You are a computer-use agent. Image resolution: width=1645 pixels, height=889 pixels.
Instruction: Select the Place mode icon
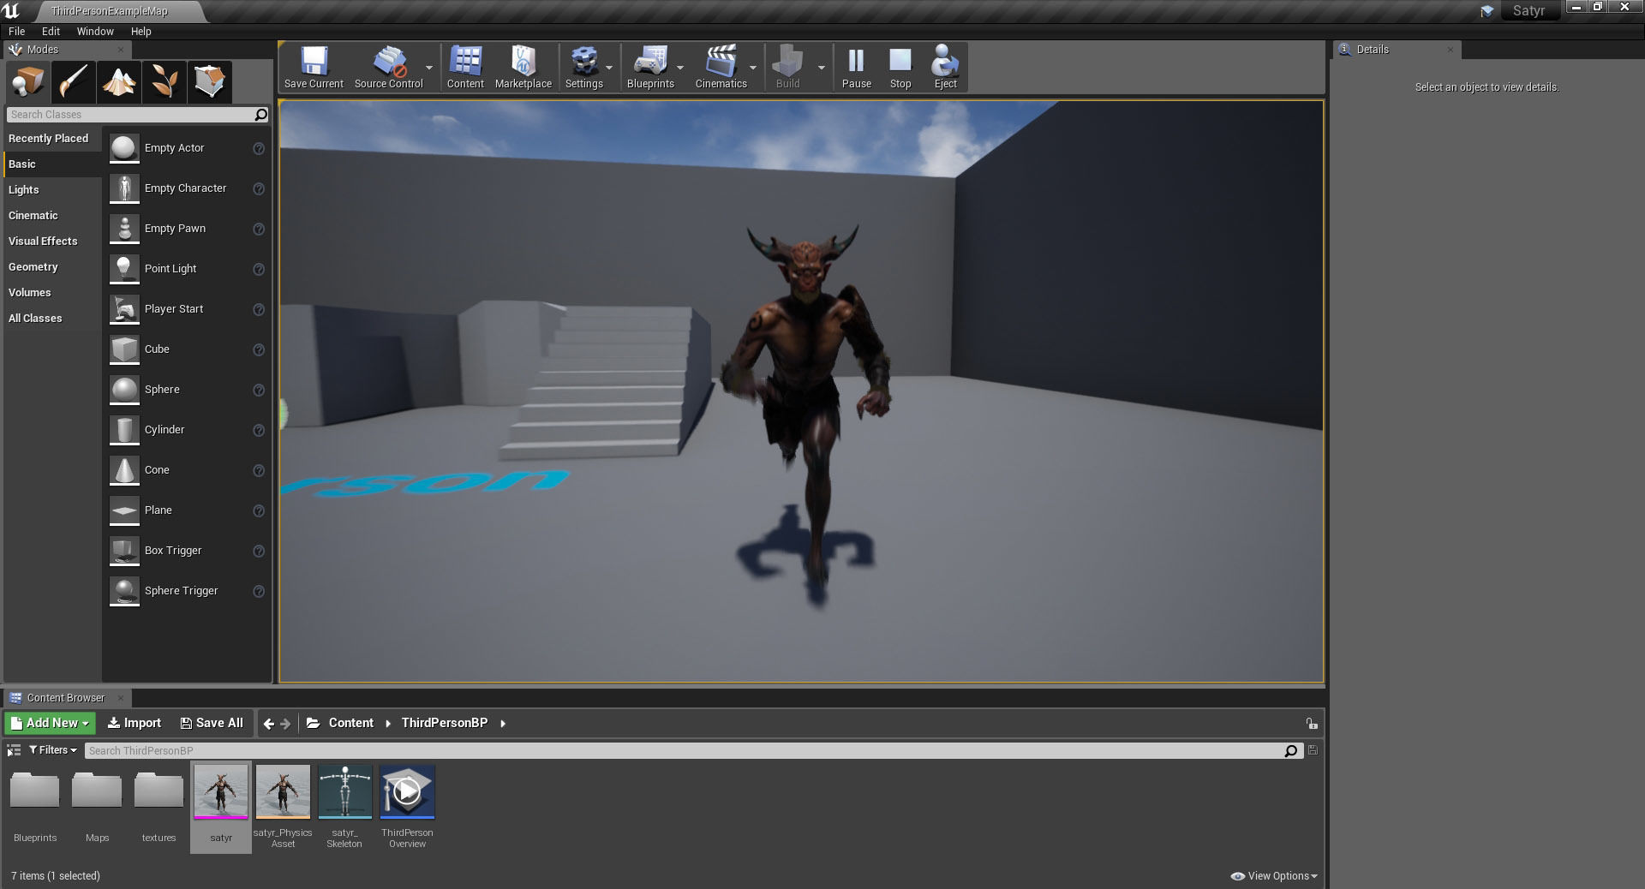pyautogui.click(x=28, y=82)
